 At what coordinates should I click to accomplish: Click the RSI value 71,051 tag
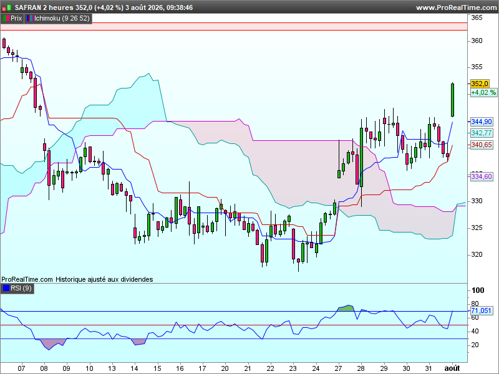(481, 310)
